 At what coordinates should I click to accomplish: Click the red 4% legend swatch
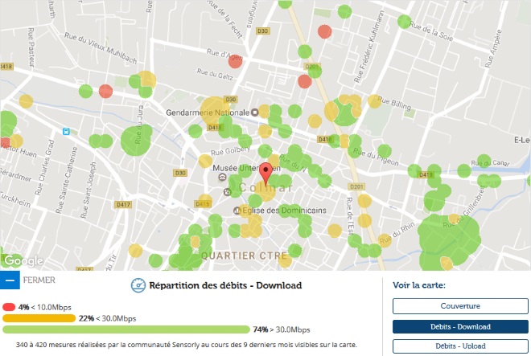point(9,307)
